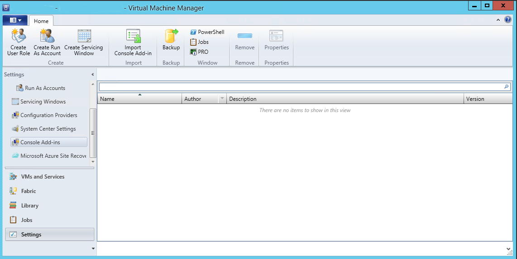Viewport: 517px width, 259px height.
Task: Click into the add-ins search field
Action: point(302,86)
